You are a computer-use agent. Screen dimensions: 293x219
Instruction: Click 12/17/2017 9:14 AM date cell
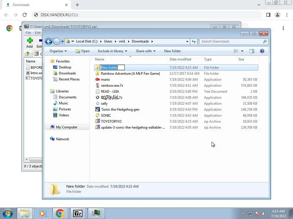coord(184,73)
